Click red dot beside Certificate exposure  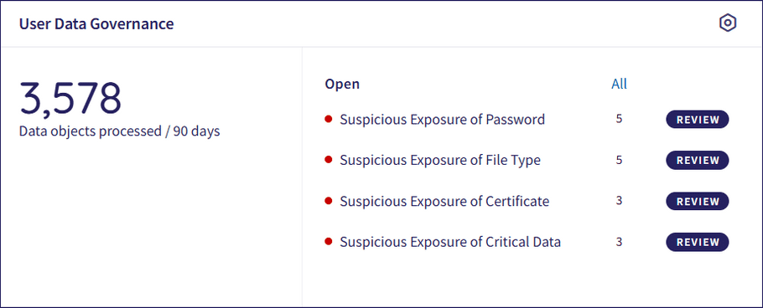pos(328,200)
